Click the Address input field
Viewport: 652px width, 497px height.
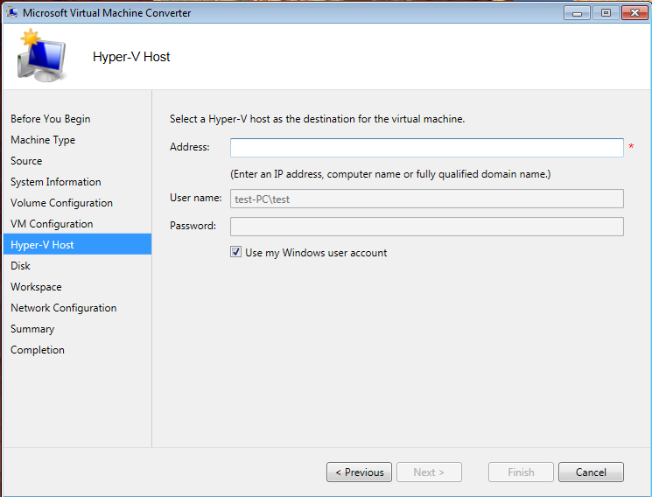[x=426, y=147]
